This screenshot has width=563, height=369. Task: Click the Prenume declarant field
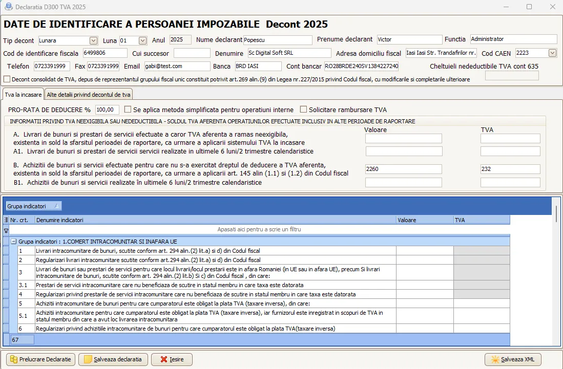pyautogui.click(x=409, y=39)
